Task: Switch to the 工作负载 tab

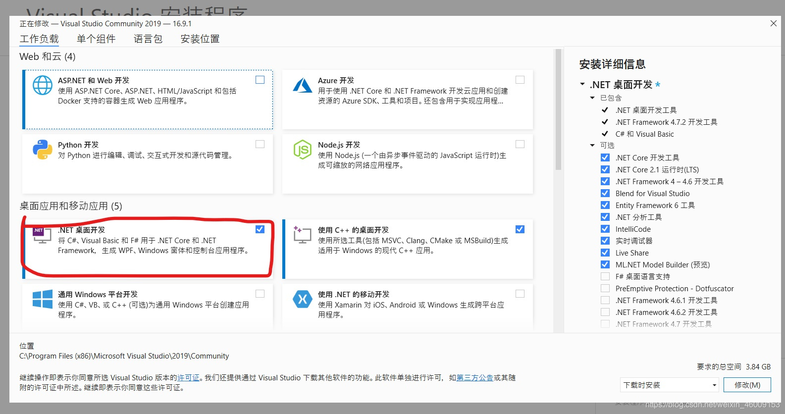Action: [x=39, y=39]
